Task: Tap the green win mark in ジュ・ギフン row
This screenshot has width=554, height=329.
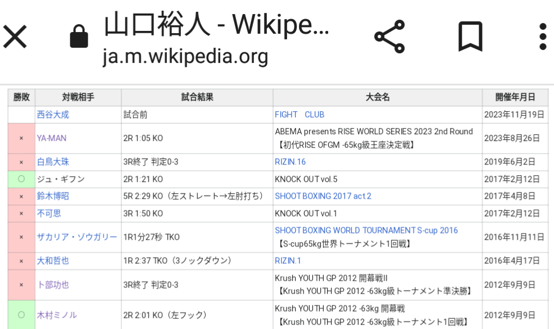Action: [21, 179]
